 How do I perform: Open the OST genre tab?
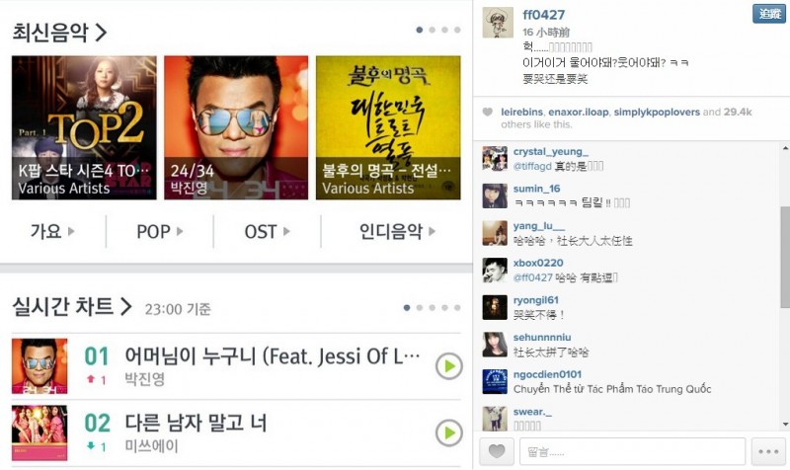coord(267,231)
